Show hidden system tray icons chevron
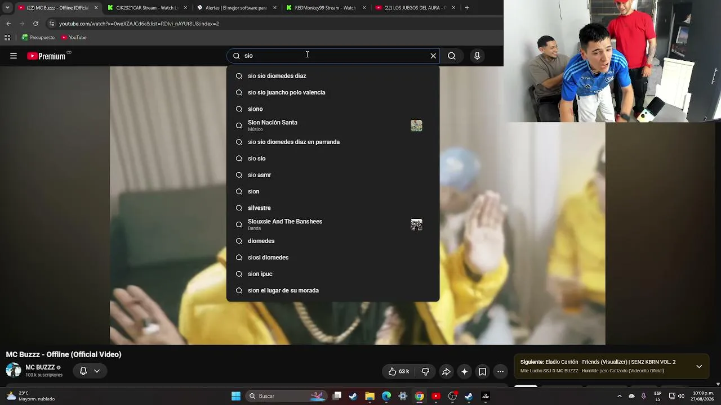This screenshot has height=405, width=721. click(x=620, y=396)
